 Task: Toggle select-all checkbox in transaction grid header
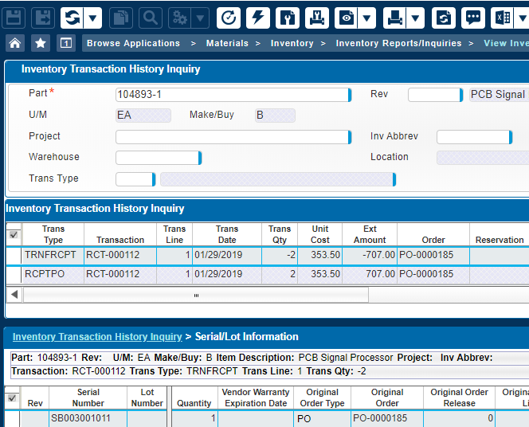[14, 235]
